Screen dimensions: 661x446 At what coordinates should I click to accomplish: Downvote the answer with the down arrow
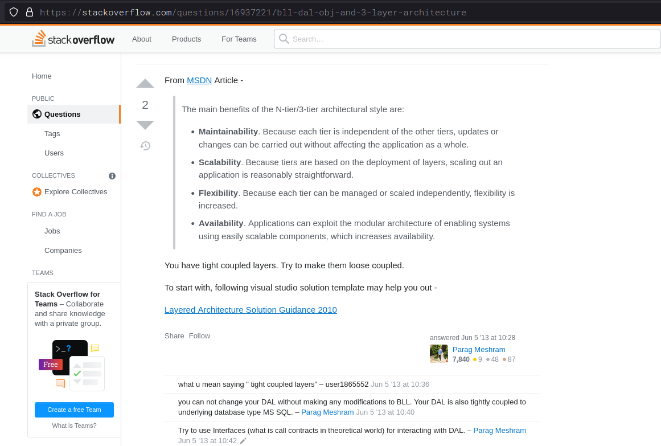tap(145, 125)
